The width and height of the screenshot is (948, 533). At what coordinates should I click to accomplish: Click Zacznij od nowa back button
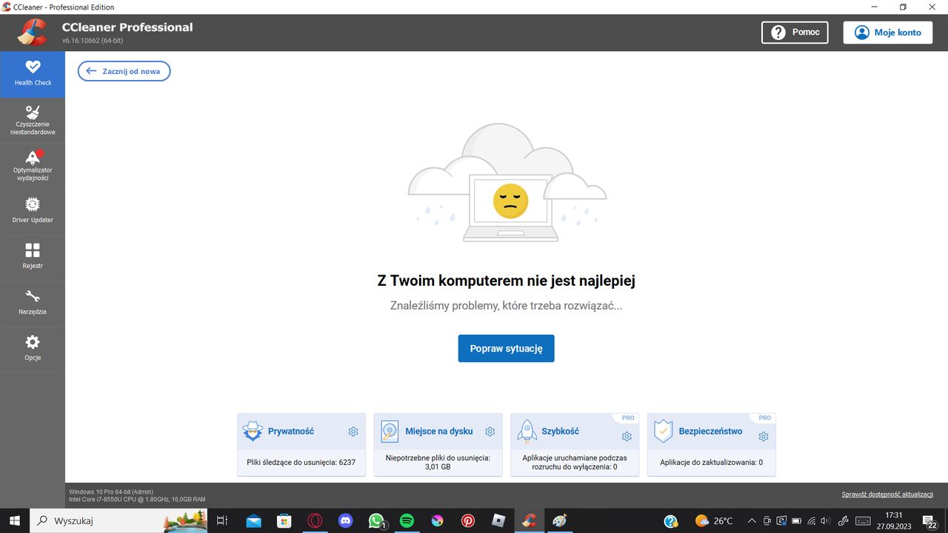coord(124,71)
